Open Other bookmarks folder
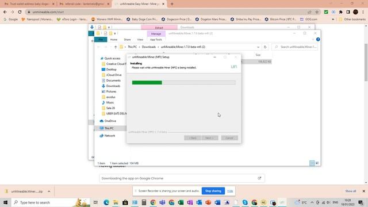Image resolution: width=368 pixels, height=207 pixels. pyautogui.click(x=352, y=19)
